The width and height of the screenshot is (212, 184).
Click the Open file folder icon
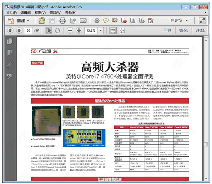coord(42,20)
